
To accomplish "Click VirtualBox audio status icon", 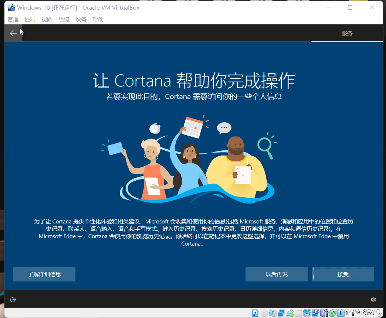I will (273, 313).
